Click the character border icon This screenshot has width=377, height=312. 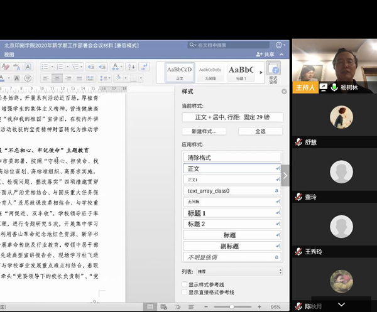[28, 67]
